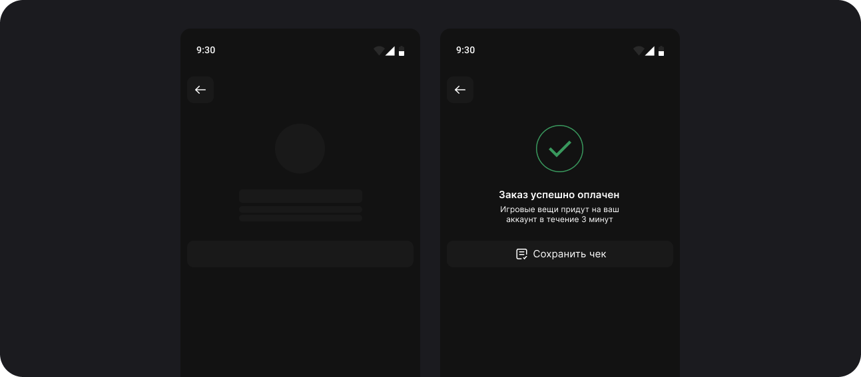The height and width of the screenshot is (377, 861).
Task: Click the Wi-Fi icon on the left phone
Action: pos(379,51)
